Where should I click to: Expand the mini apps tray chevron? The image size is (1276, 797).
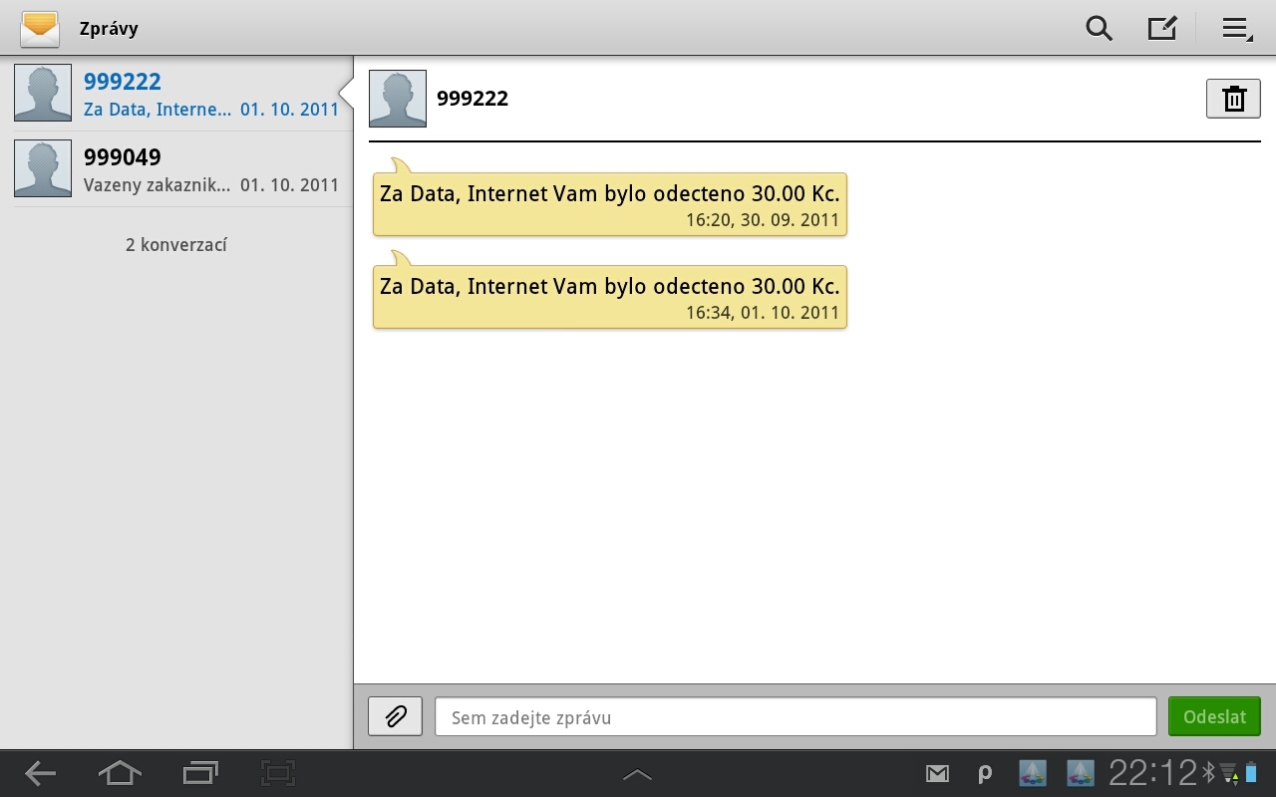[637, 774]
